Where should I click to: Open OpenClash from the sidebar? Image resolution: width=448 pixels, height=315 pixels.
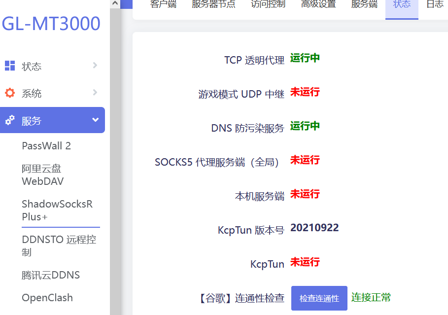point(47,298)
